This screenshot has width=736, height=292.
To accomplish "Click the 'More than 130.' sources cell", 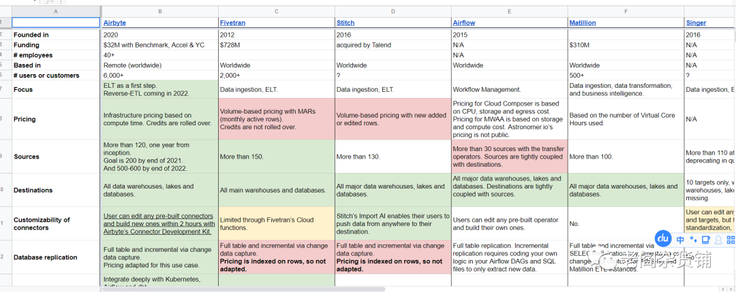I will tap(393, 157).
